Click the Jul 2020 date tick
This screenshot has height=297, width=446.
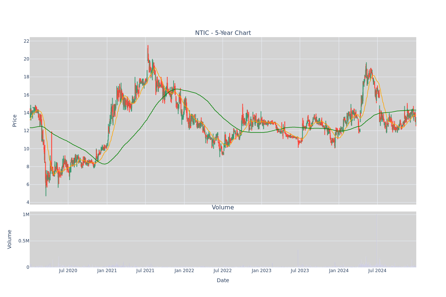click(x=68, y=271)
